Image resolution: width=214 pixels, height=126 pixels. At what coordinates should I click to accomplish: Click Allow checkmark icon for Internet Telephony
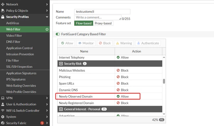118,57
